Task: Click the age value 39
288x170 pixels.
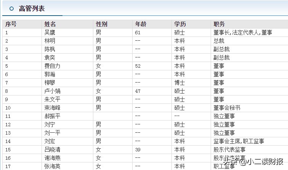Action: (138, 150)
